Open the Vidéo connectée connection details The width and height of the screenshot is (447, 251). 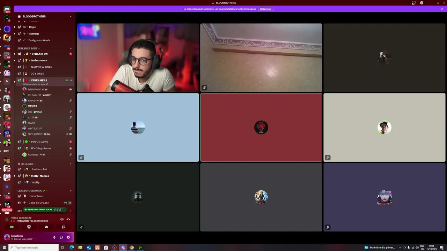pos(21,218)
